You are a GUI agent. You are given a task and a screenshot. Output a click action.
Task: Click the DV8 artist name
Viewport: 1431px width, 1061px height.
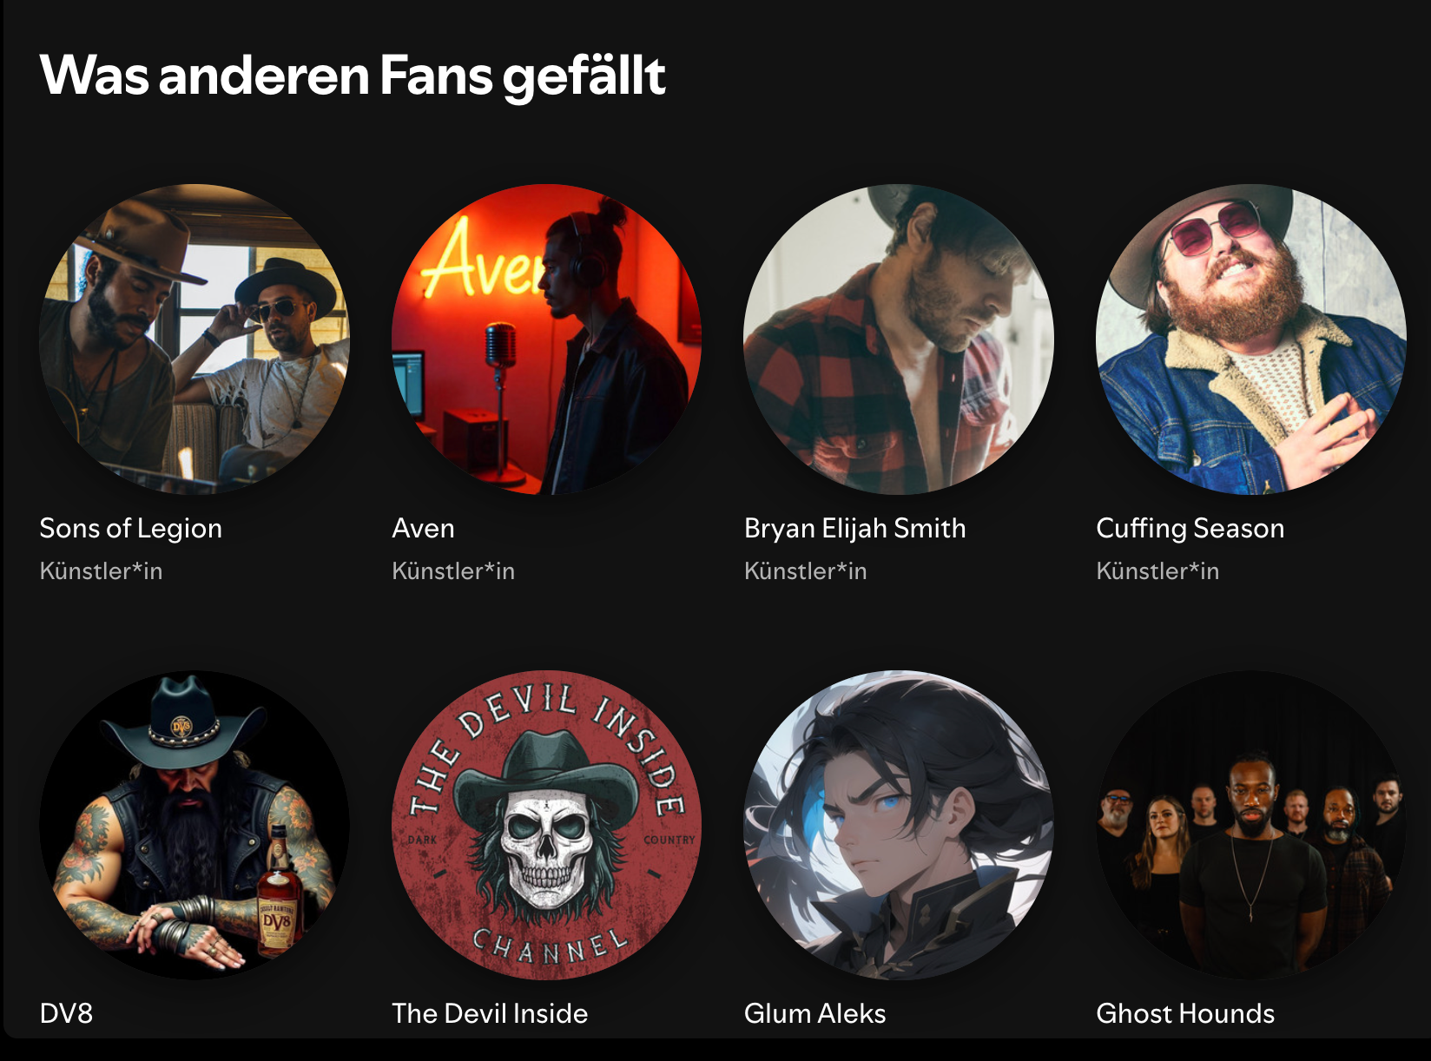(66, 1013)
